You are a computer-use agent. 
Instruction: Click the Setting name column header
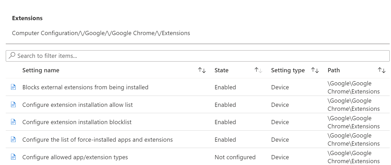point(41,70)
